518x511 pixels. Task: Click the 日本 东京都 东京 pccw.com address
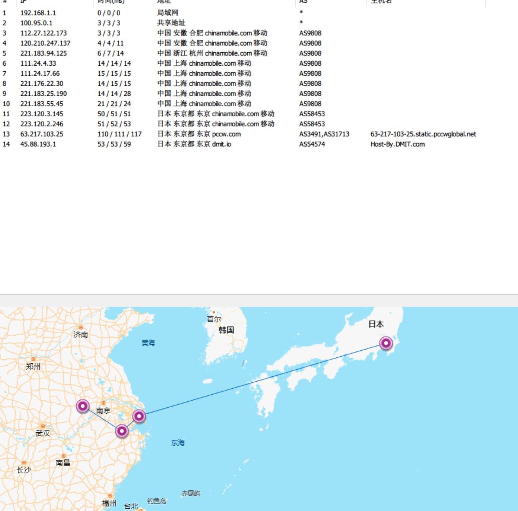point(199,134)
